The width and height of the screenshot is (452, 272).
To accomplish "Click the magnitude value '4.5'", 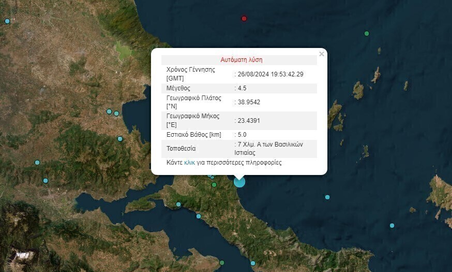I will pos(242,88).
